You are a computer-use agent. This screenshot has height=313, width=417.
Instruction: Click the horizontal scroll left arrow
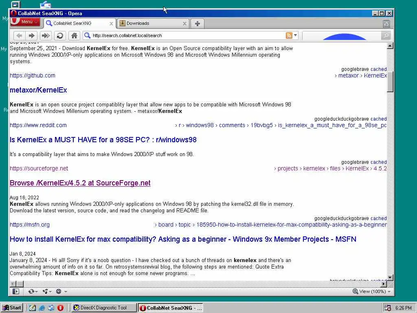point(13,284)
